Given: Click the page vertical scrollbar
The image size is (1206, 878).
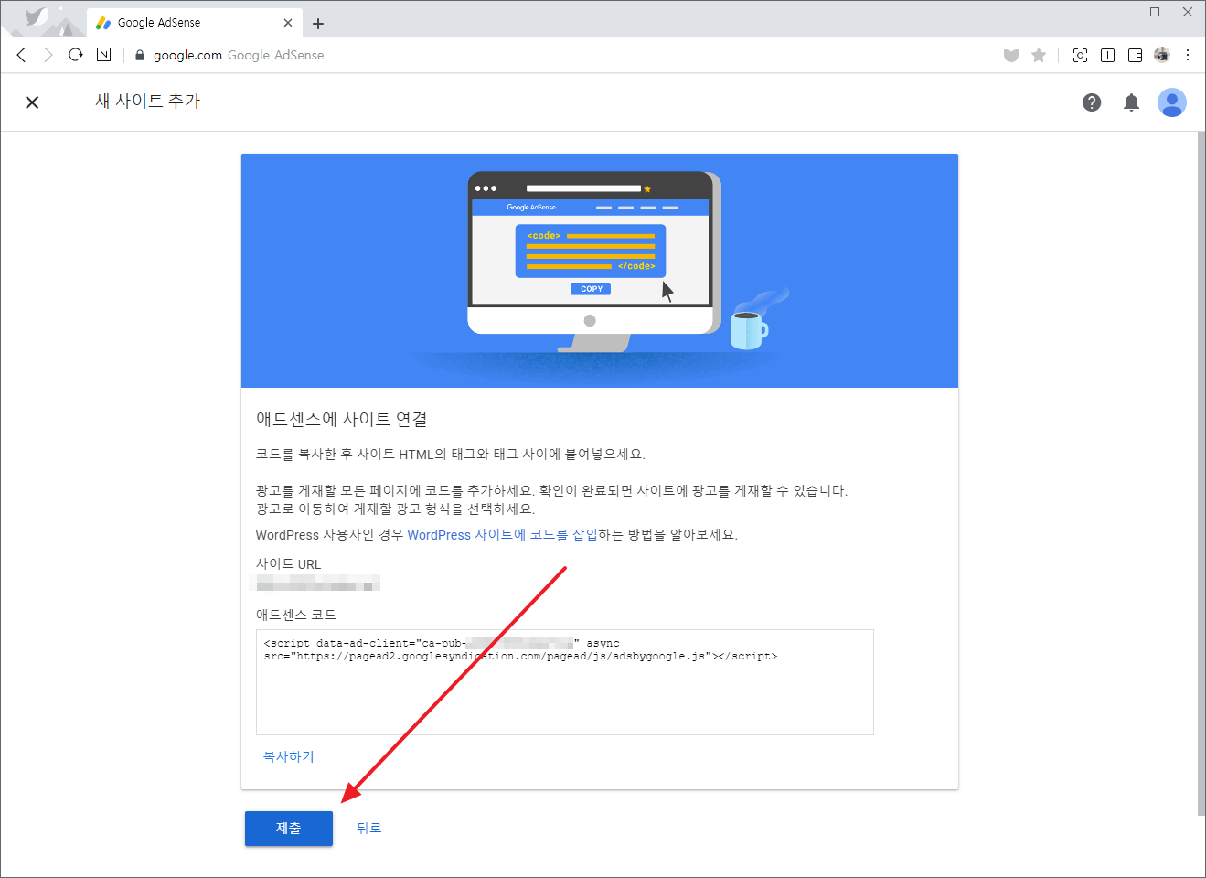Looking at the screenshot, I should 1201,473.
